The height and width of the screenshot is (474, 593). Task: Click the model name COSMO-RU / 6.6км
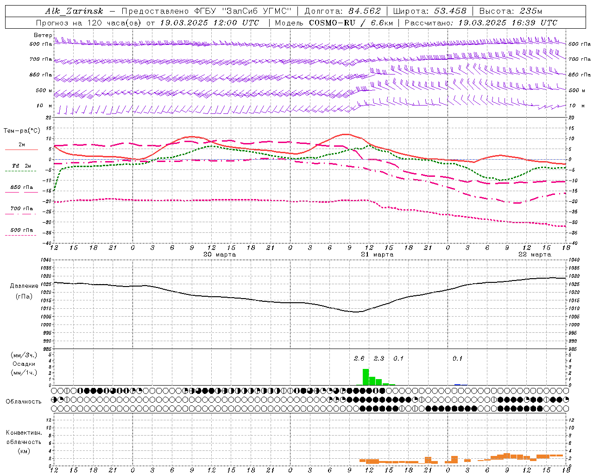(351, 23)
